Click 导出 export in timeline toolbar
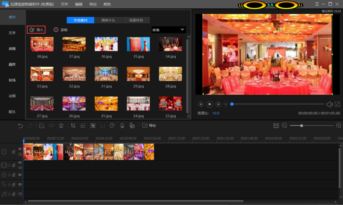The image size is (343, 205). pos(149,126)
